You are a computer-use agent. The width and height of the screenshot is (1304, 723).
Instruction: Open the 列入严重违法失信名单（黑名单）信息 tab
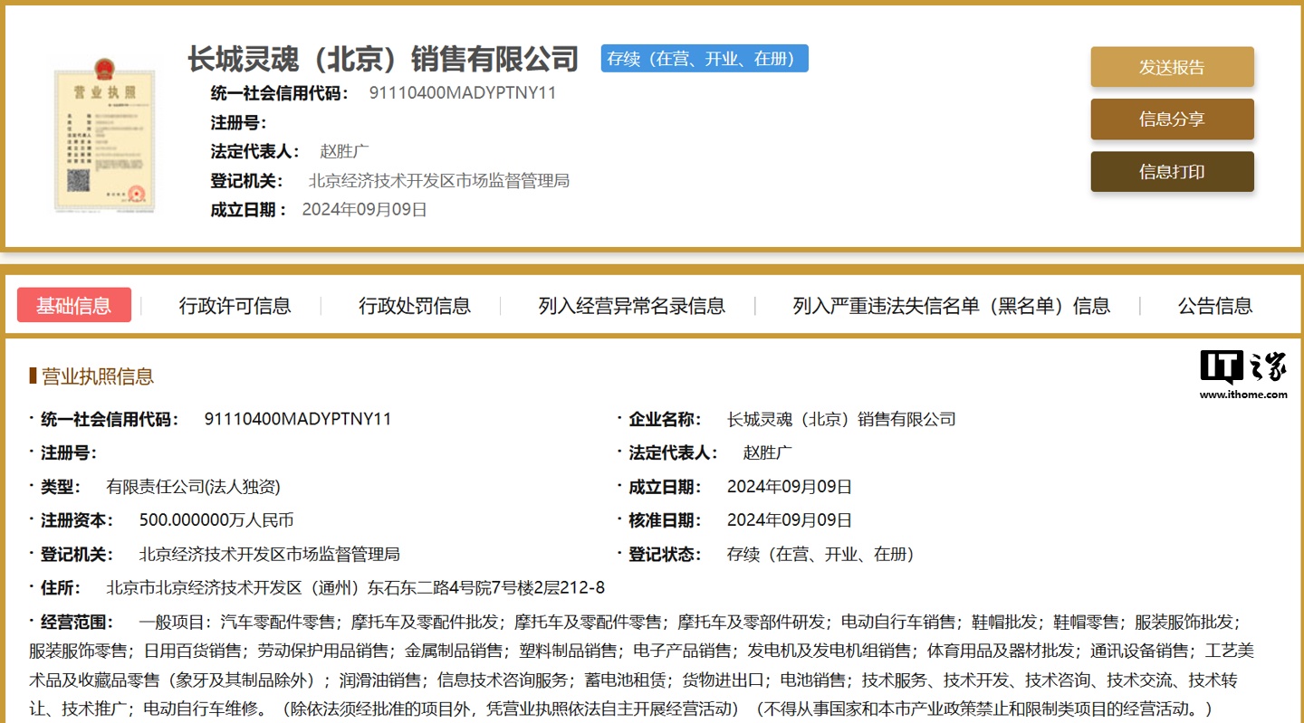[951, 306]
